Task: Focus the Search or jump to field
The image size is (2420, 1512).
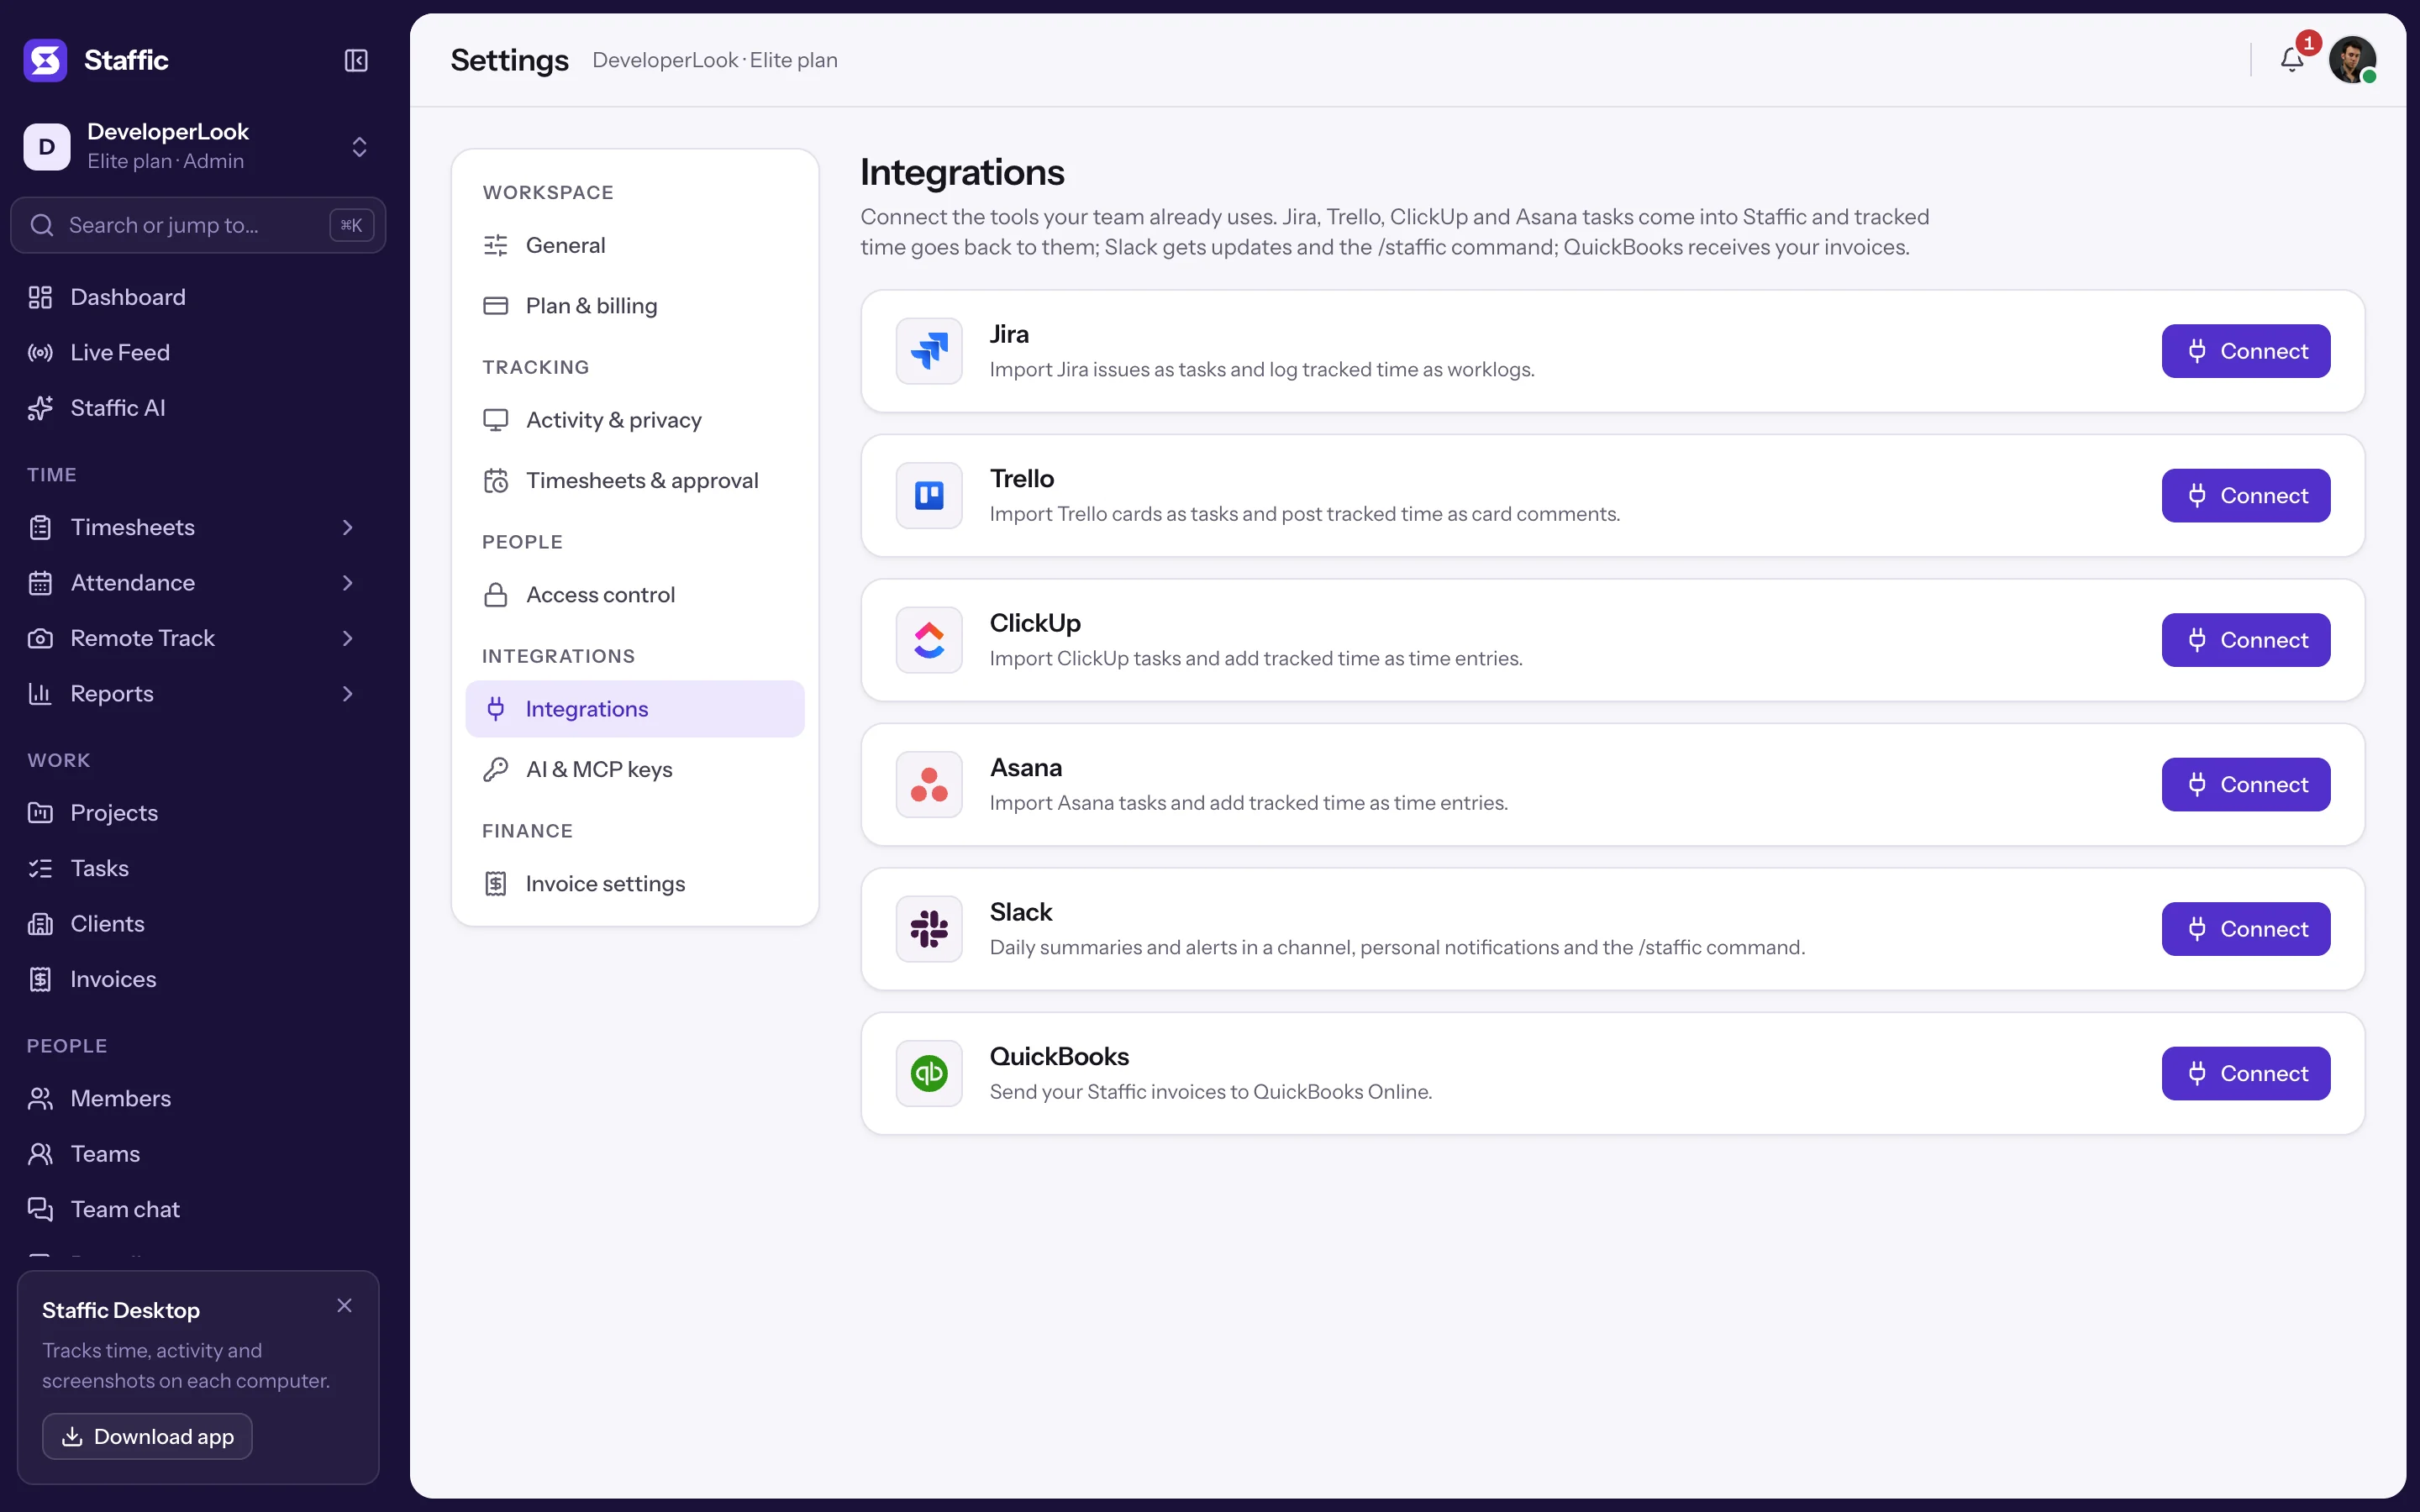Action: pos(198,225)
